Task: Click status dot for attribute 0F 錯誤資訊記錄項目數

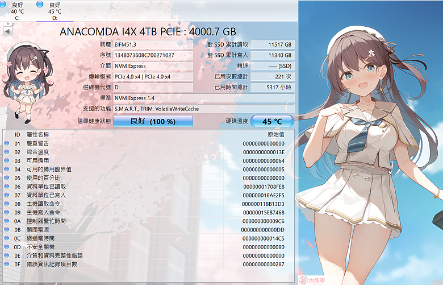Action: coord(6,264)
